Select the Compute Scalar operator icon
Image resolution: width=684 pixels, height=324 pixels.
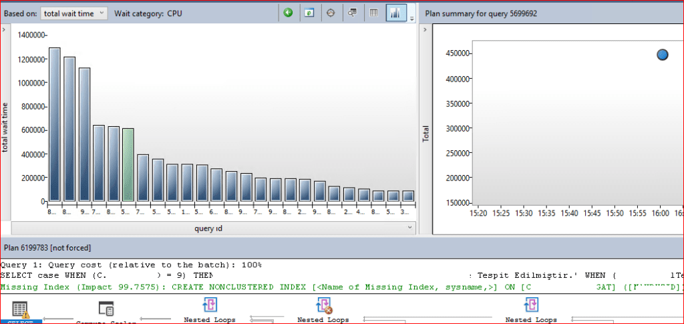(x=106, y=309)
